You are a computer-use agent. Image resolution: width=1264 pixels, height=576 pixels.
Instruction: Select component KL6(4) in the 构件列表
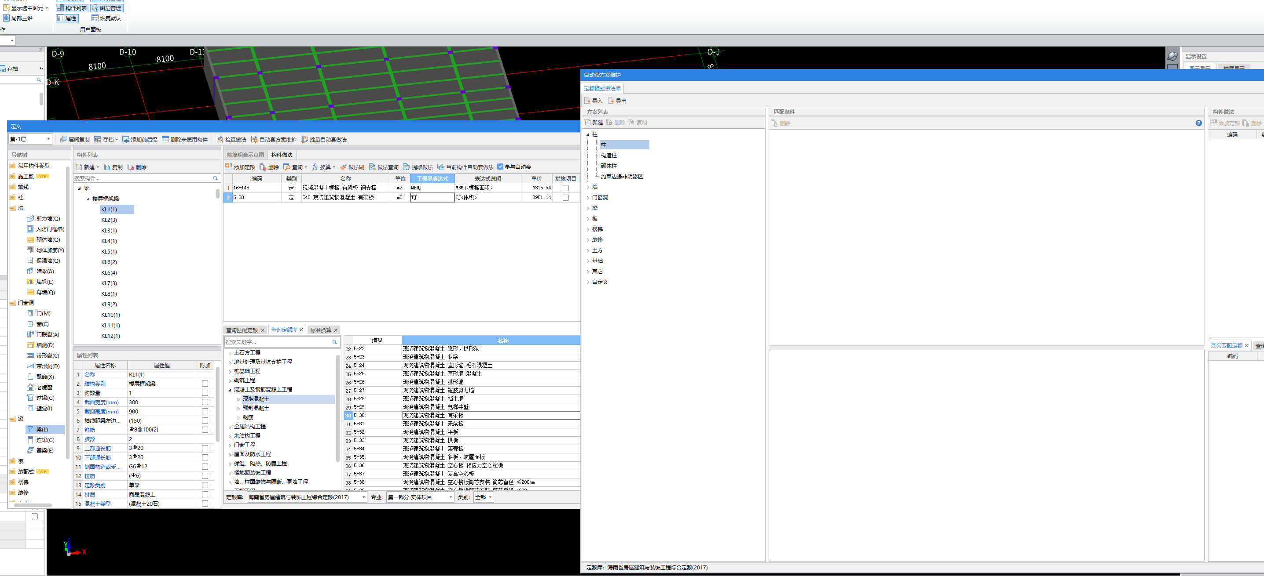[x=109, y=273]
